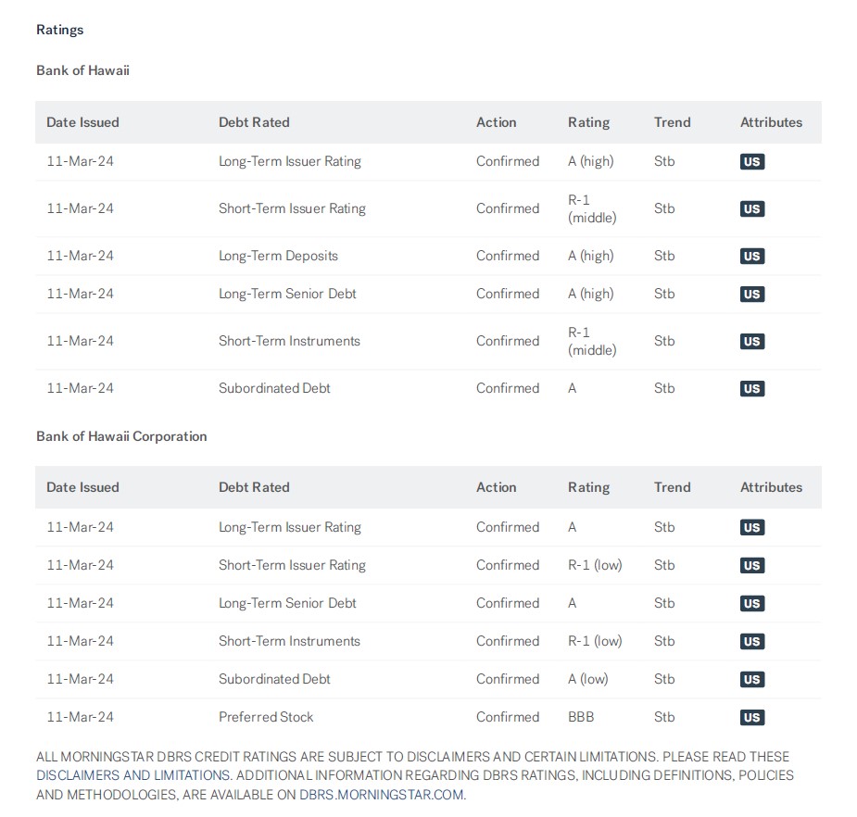Click "Date Issued" header in upper Bank of Hawaii table
Viewport: 857px width, 817px height.
(82, 122)
